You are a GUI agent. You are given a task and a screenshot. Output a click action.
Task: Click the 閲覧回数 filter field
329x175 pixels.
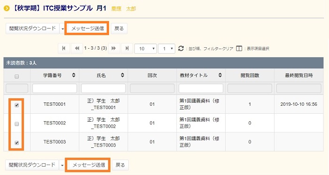[250, 88]
